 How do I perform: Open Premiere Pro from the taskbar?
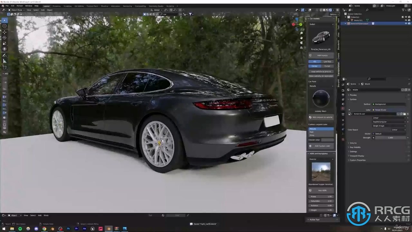(76, 229)
